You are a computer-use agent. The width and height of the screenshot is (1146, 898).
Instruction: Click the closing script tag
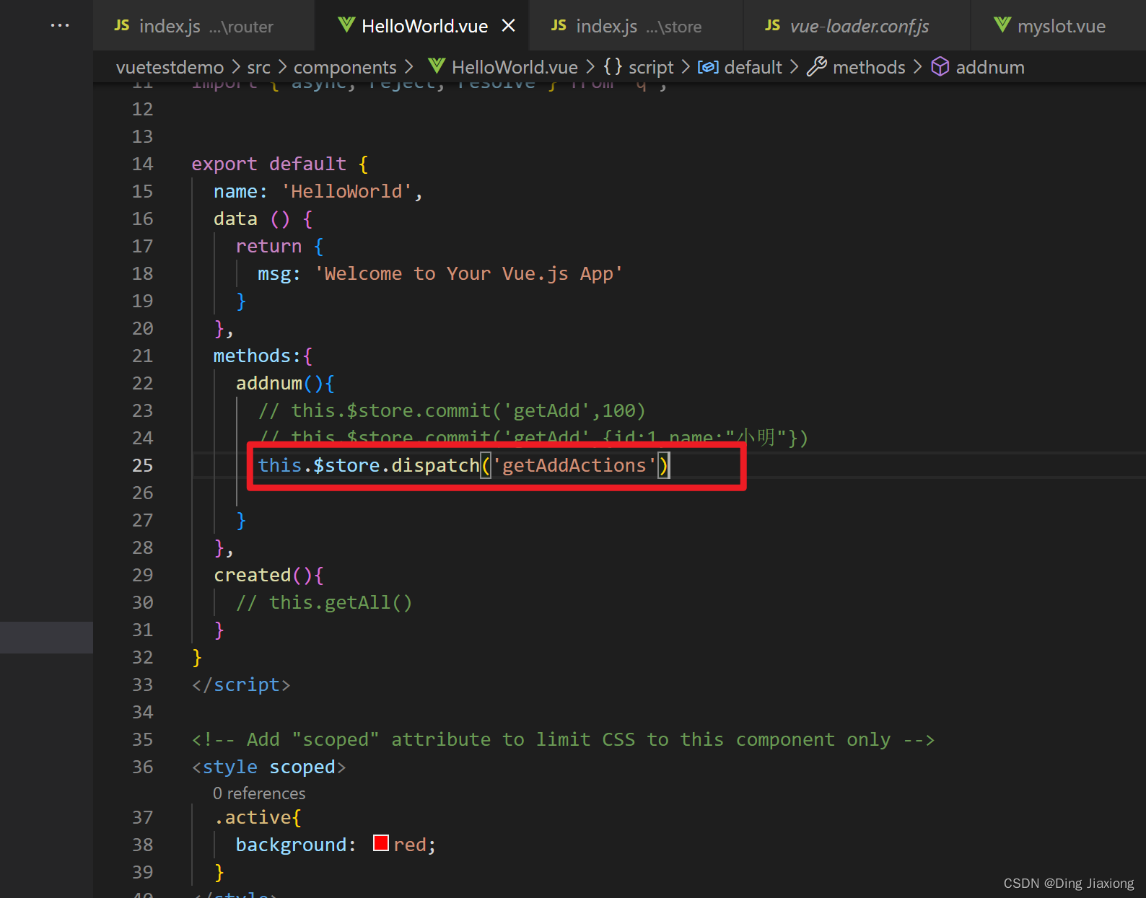[241, 684]
